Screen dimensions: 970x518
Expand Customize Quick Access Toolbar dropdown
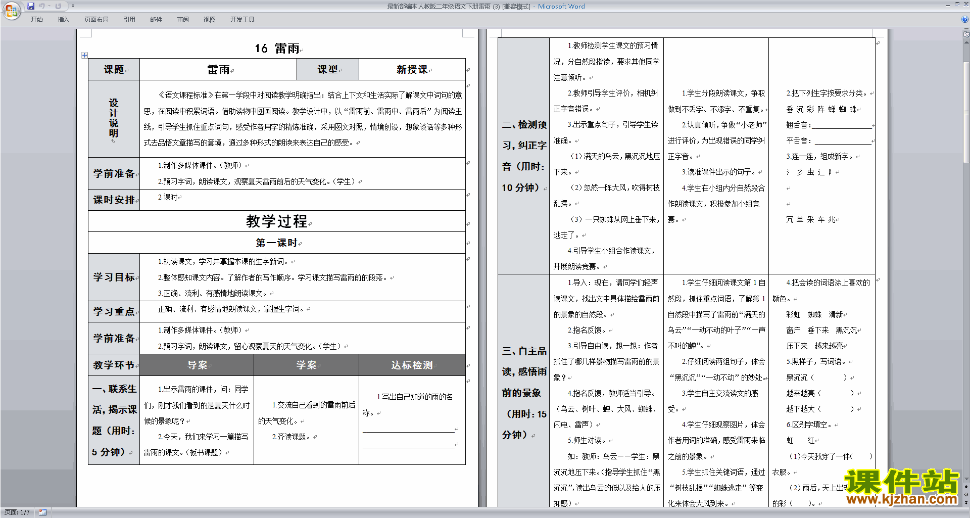73,6
